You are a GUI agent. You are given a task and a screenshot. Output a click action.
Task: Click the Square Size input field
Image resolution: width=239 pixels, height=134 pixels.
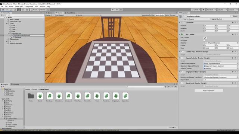[221, 80]
